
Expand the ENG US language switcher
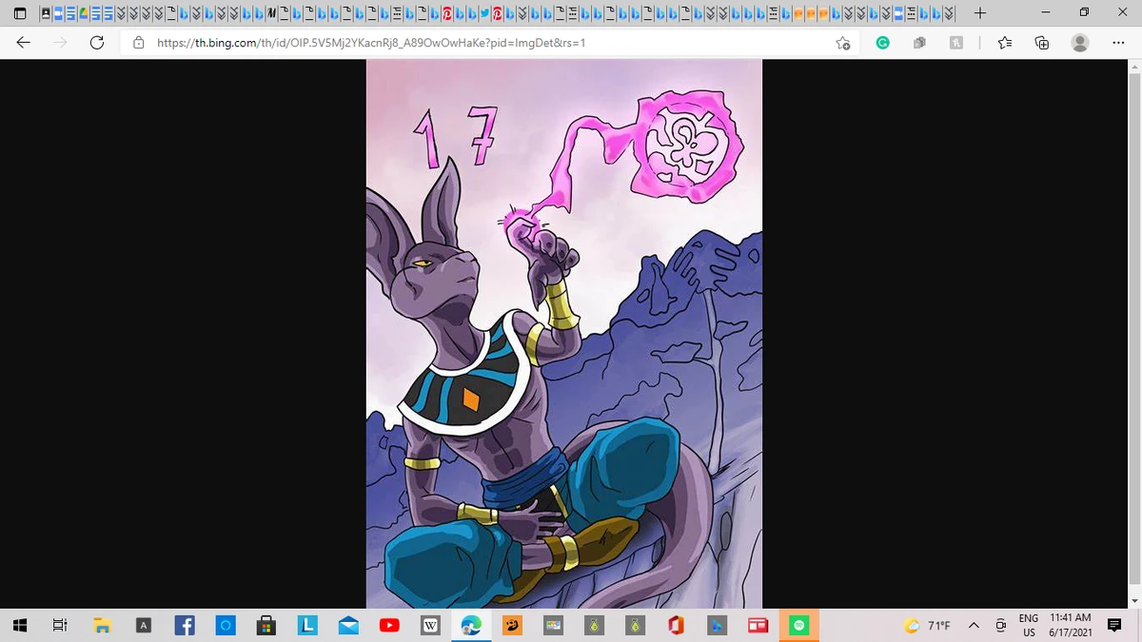click(x=1028, y=624)
